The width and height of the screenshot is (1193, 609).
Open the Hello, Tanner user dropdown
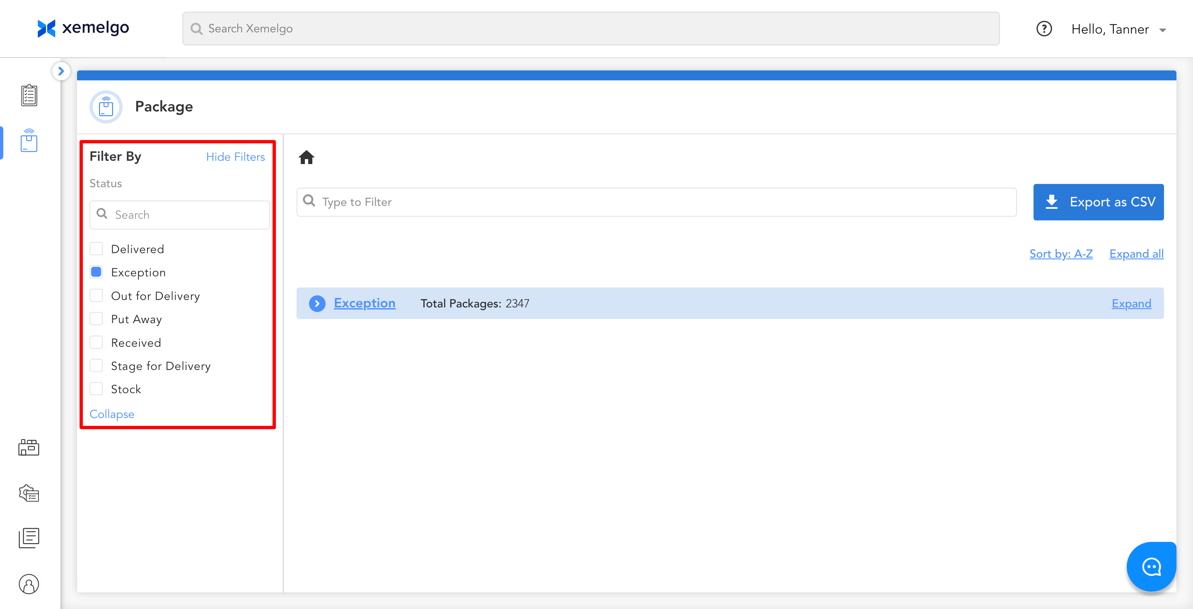[x=1118, y=30]
